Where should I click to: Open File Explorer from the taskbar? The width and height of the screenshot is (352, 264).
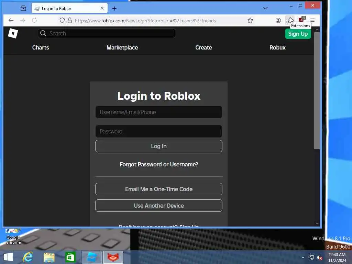pyautogui.click(x=49, y=257)
